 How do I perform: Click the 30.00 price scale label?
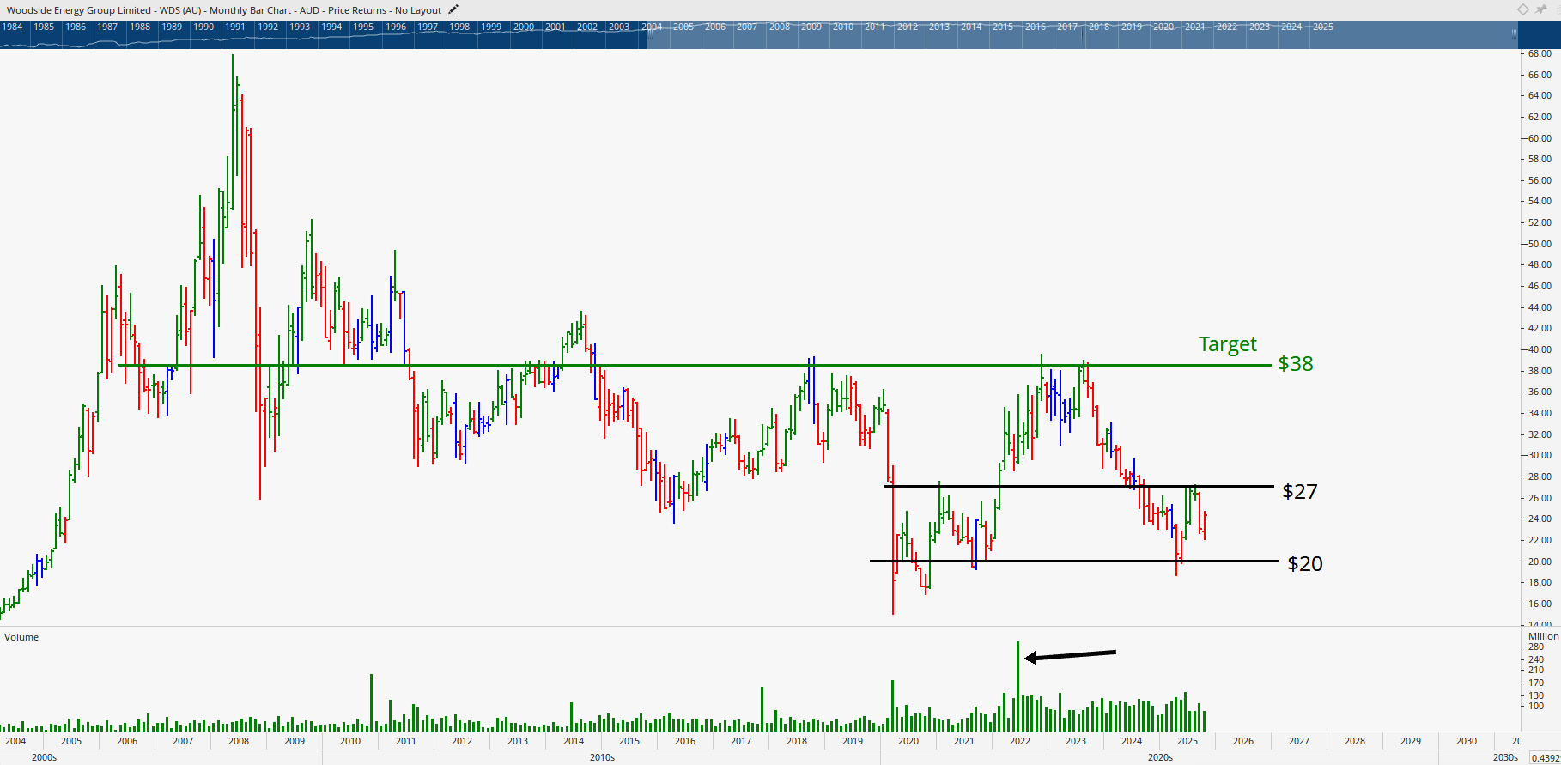(x=1540, y=455)
